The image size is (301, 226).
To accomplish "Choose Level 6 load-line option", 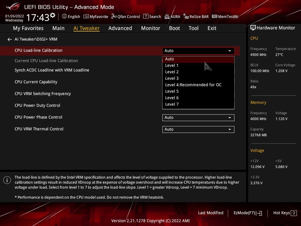I will 198,98.
